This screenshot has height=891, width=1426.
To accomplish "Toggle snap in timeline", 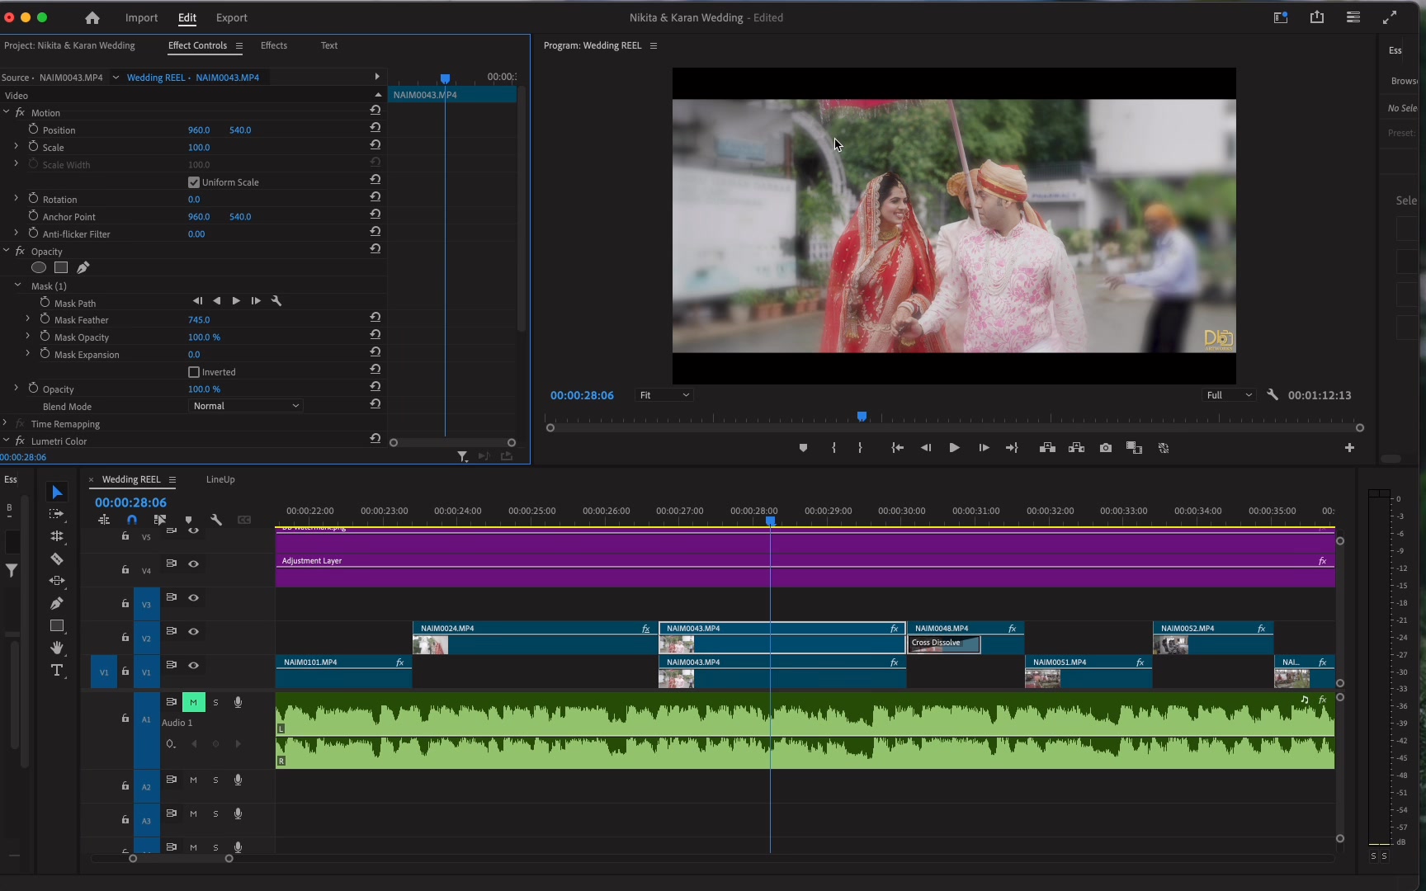I will 132,520.
